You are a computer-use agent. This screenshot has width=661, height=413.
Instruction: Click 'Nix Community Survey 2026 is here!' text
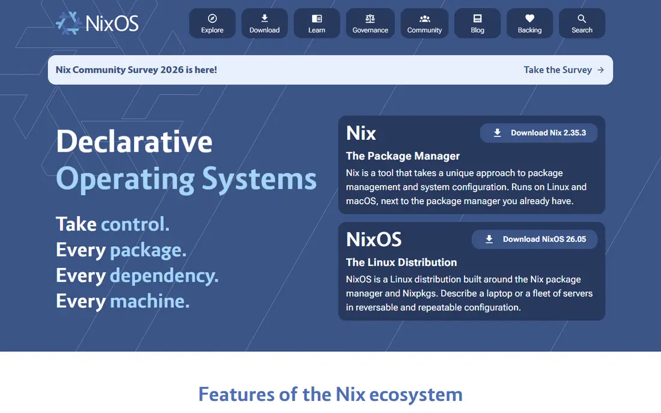pyautogui.click(x=136, y=70)
